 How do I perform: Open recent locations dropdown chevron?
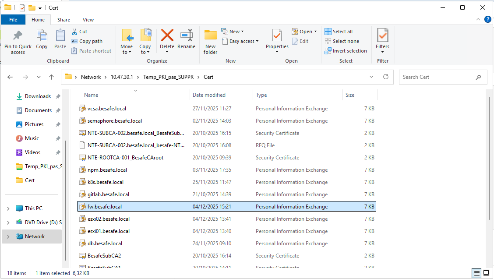[39, 77]
